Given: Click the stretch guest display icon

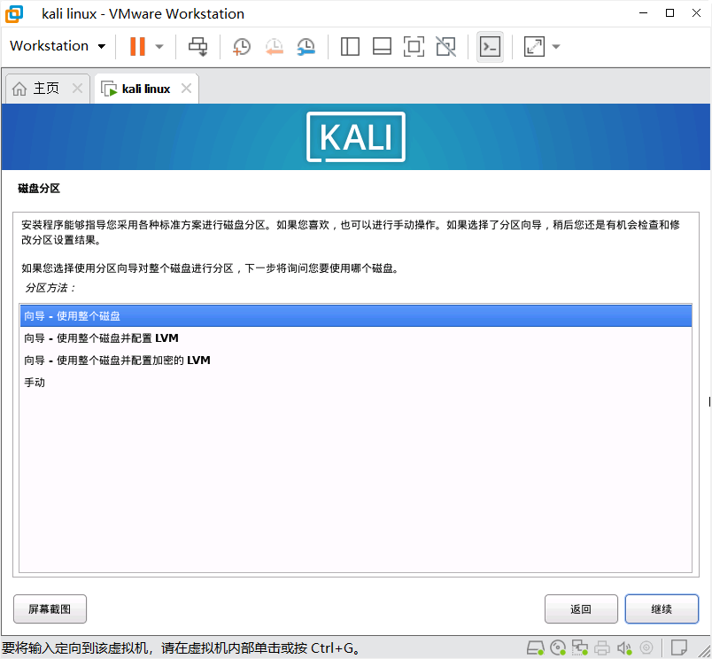Looking at the screenshot, I should point(534,46).
